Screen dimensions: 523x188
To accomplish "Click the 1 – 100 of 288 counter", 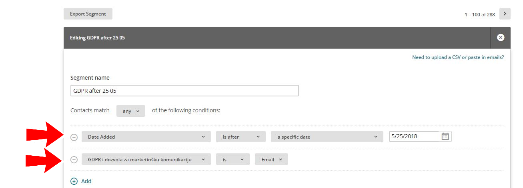I will pos(479,15).
